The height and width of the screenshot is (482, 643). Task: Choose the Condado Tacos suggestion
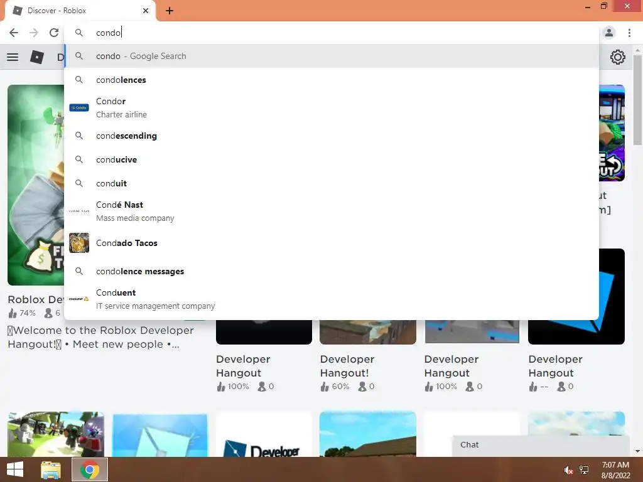coord(332,243)
